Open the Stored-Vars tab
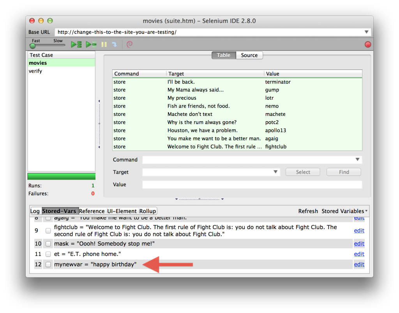This screenshot has width=399, height=313. pos(59,211)
